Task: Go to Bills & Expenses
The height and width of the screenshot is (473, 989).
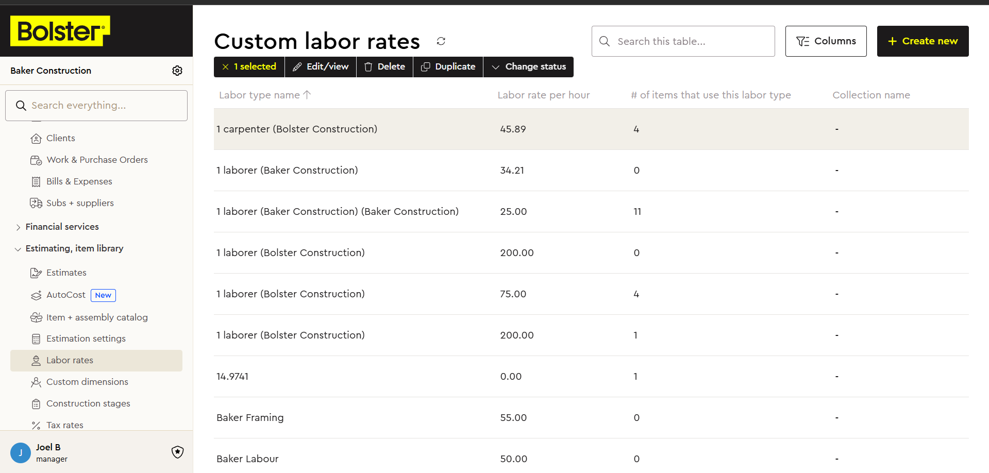Action: pos(79,181)
